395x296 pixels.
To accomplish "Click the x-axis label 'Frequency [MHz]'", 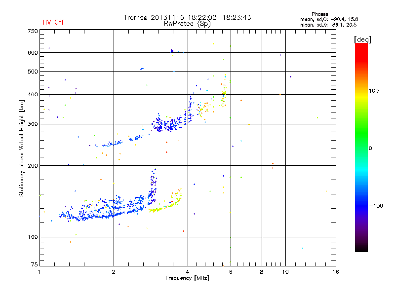I will [x=187, y=278].
